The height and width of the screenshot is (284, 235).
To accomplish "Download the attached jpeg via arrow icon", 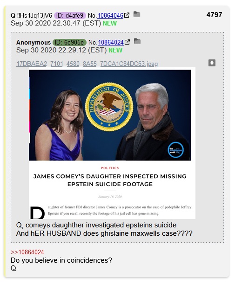I will pos(212,63).
